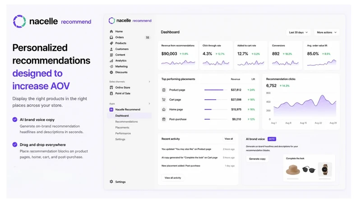Open Settings at bottom of sidebar
Image resolution: width=361 pixels, height=203 pixels.
coord(120,182)
